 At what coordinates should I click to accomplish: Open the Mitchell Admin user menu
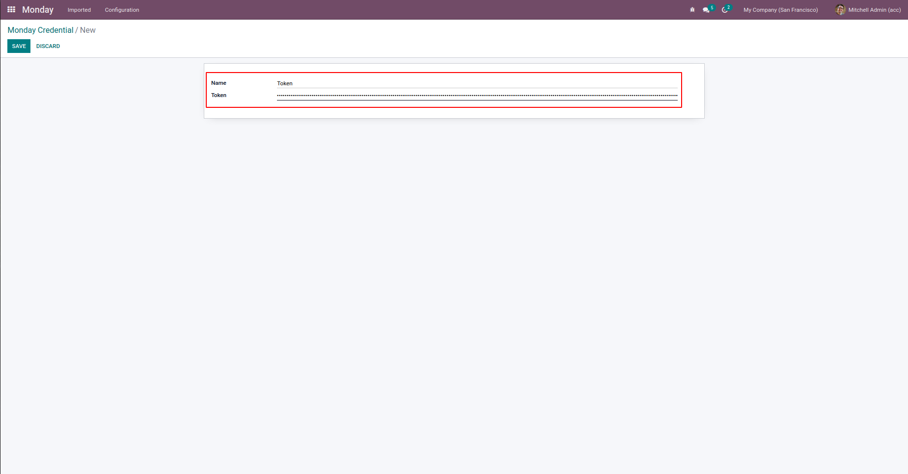pyautogui.click(x=868, y=10)
